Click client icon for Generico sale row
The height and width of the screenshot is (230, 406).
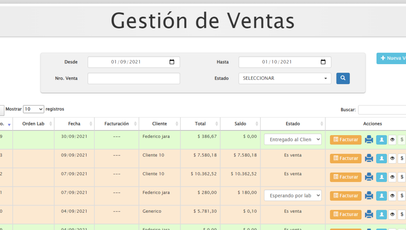click(x=381, y=214)
